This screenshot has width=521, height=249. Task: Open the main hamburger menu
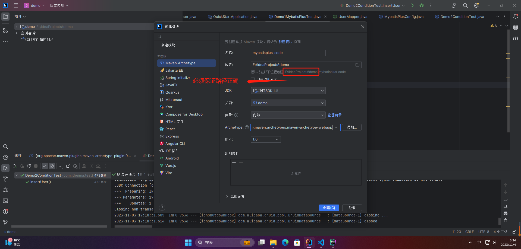click(x=16, y=5)
